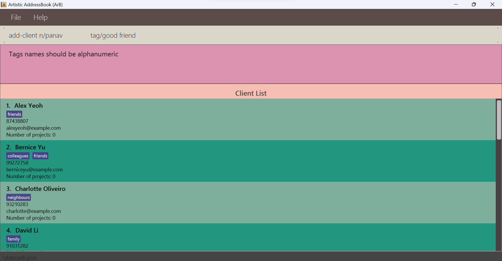Click 'Number of projects: 0' under Charlotte Oliveiro
This screenshot has width=502, height=261.
click(31, 218)
